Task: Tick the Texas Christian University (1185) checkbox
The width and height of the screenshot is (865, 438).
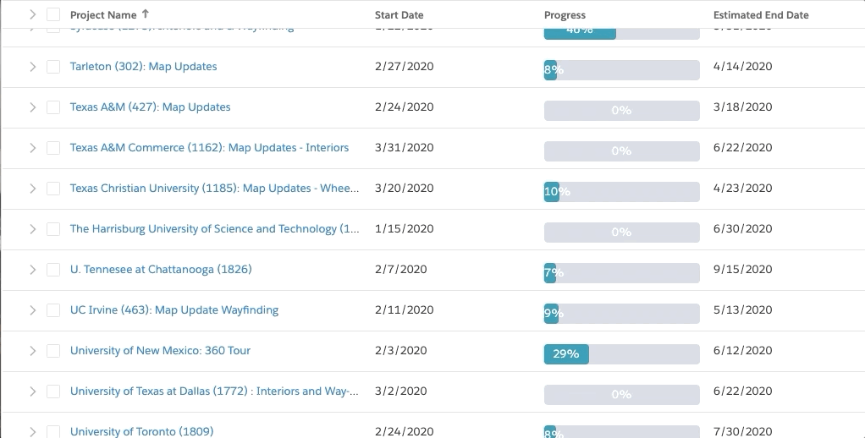Action: click(53, 189)
